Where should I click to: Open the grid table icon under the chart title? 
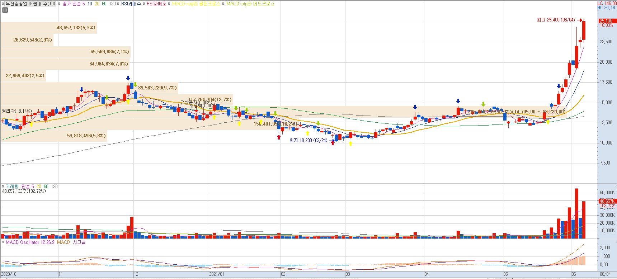[5, 10]
